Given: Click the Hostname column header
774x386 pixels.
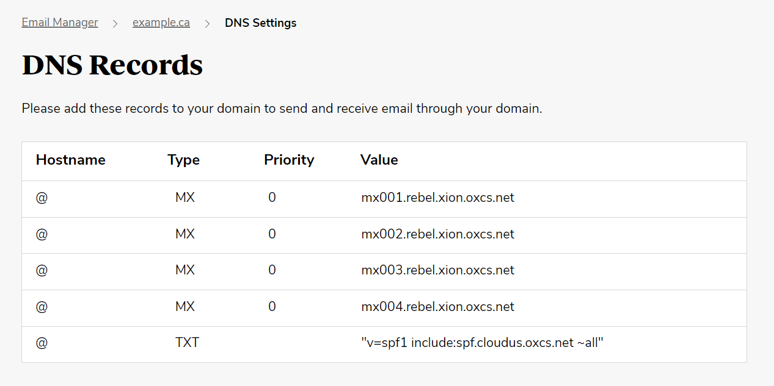Looking at the screenshot, I should (x=71, y=160).
